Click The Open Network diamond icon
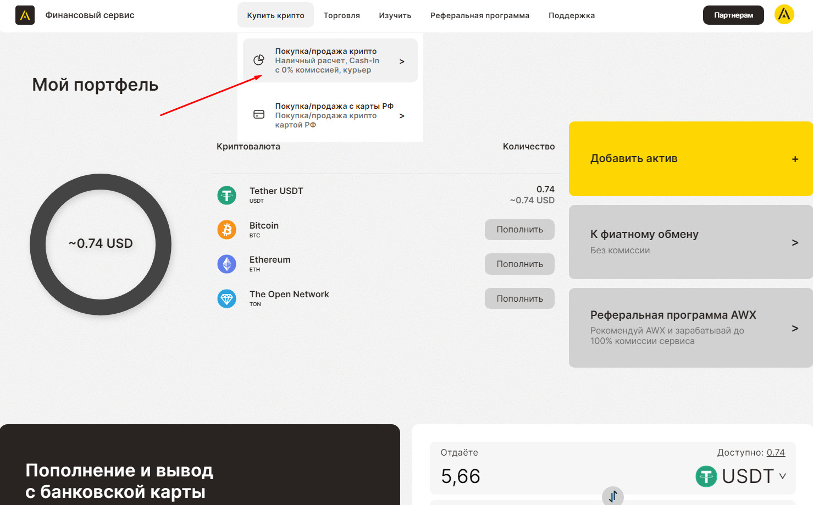 coord(226,298)
